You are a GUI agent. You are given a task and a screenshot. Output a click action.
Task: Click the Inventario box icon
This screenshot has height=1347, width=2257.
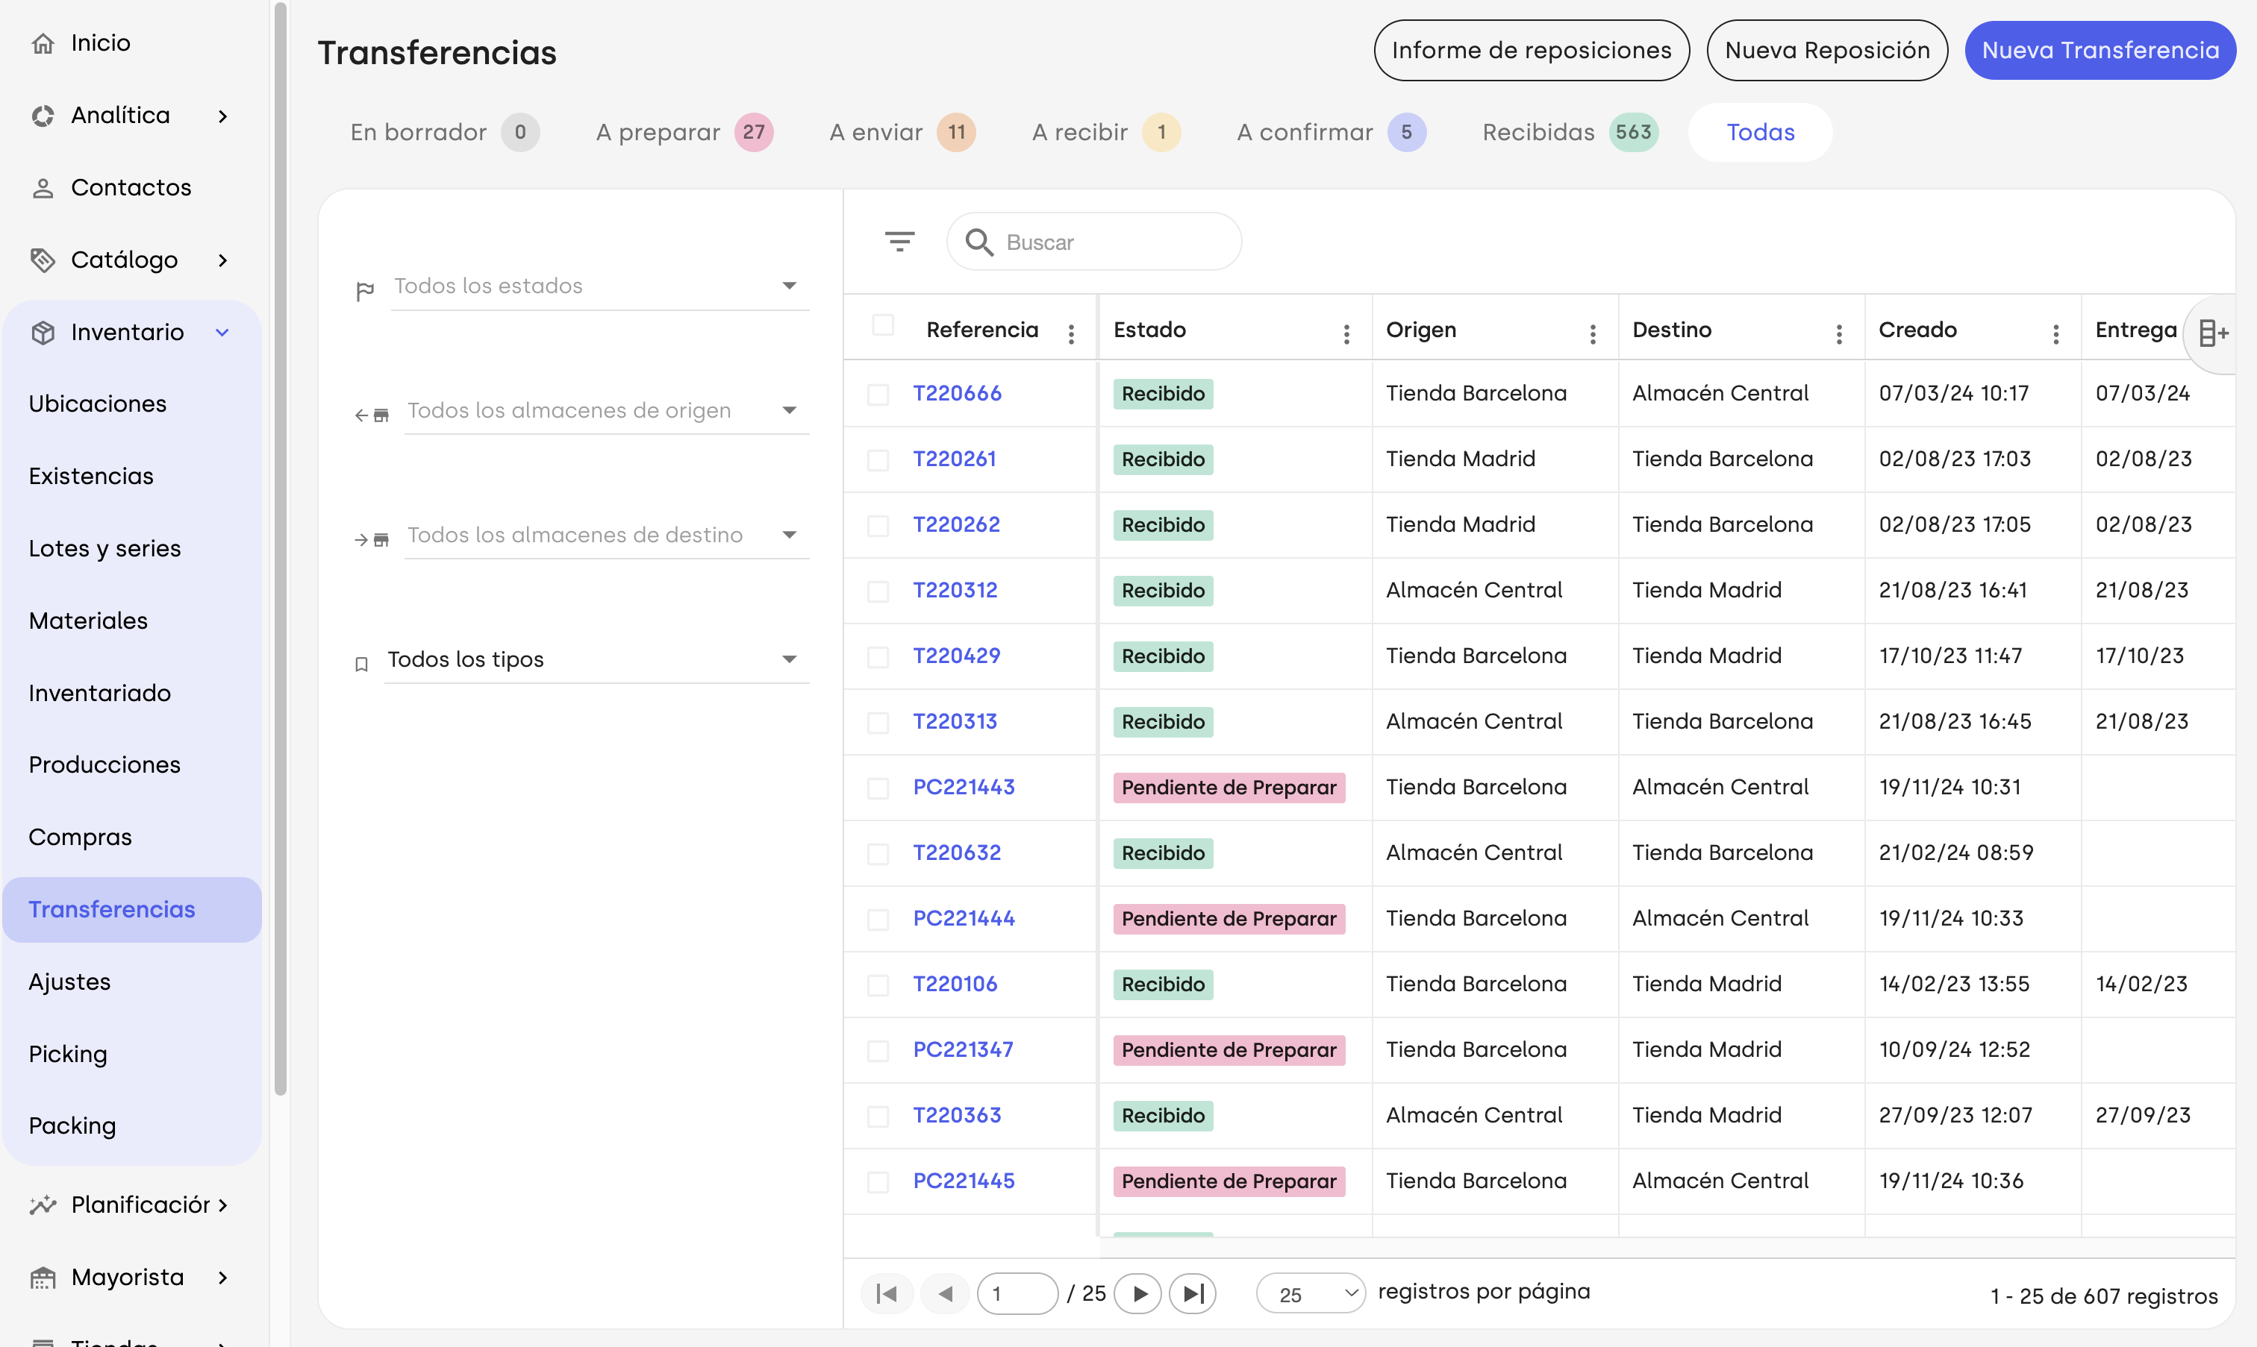point(43,332)
